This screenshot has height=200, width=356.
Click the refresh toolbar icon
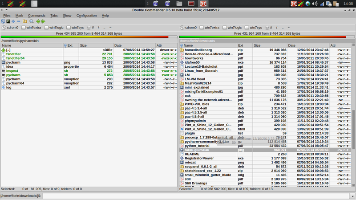[3, 21]
